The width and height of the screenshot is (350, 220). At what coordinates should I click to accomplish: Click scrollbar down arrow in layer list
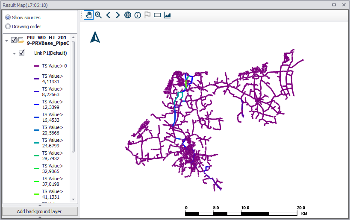tap(73, 199)
